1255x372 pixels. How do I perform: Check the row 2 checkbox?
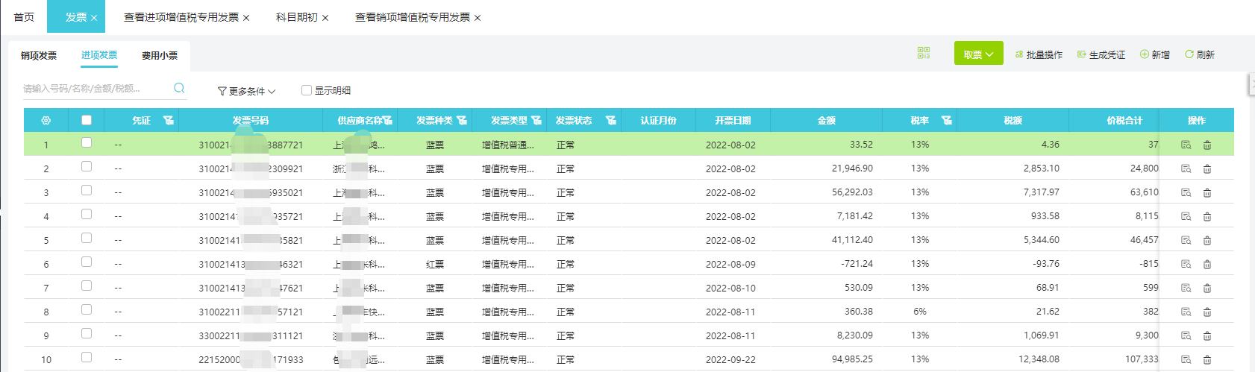pos(87,166)
